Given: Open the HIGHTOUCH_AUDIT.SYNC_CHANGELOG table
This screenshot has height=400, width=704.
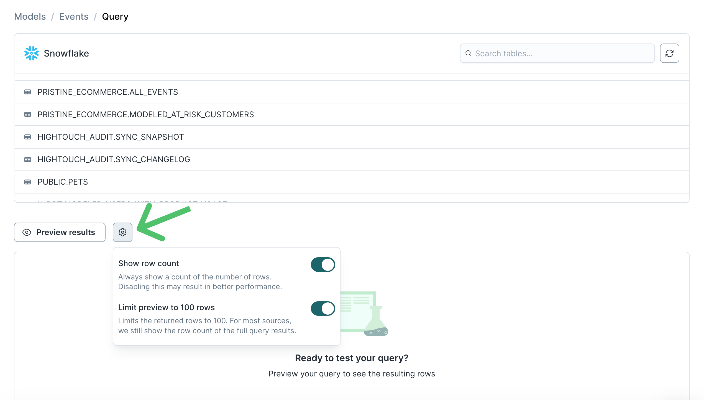Looking at the screenshot, I should (114, 159).
